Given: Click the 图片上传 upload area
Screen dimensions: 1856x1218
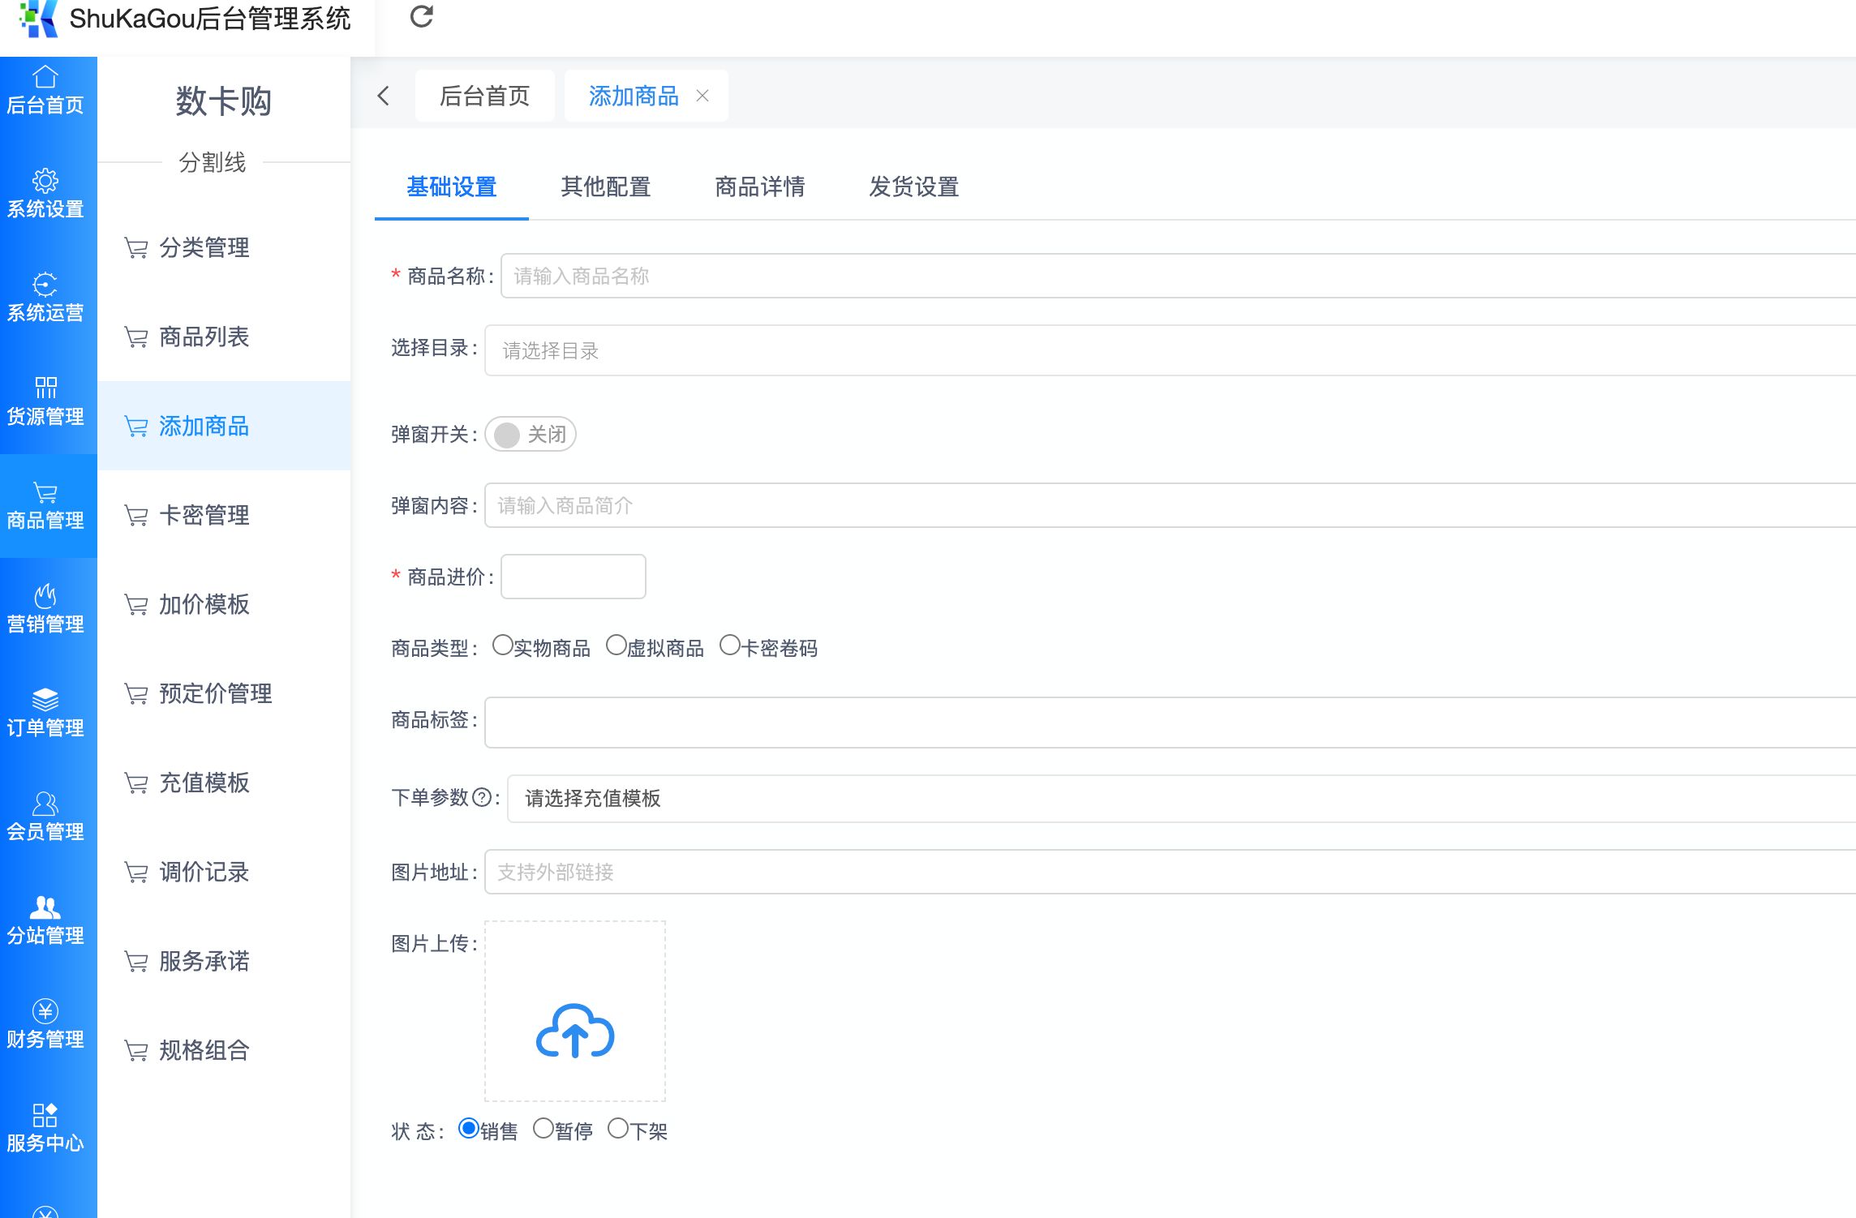Looking at the screenshot, I should pyautogui.click(x=575, y=1011).
